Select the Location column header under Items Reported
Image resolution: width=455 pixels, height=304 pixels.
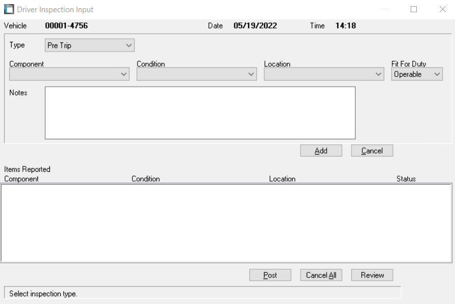pyautogui.click(x=282, y=179)
